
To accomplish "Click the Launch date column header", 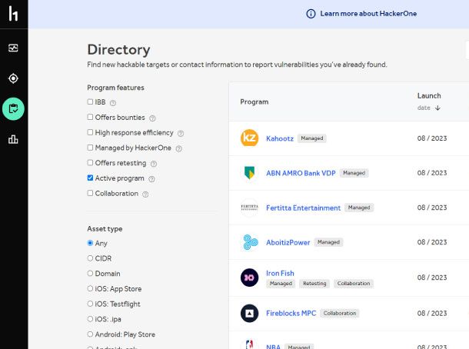I will click(x=429, y=101).
